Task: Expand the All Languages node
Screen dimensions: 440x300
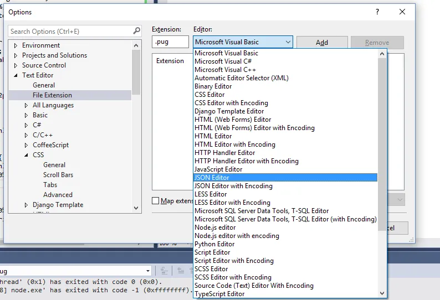Action: 26,105
